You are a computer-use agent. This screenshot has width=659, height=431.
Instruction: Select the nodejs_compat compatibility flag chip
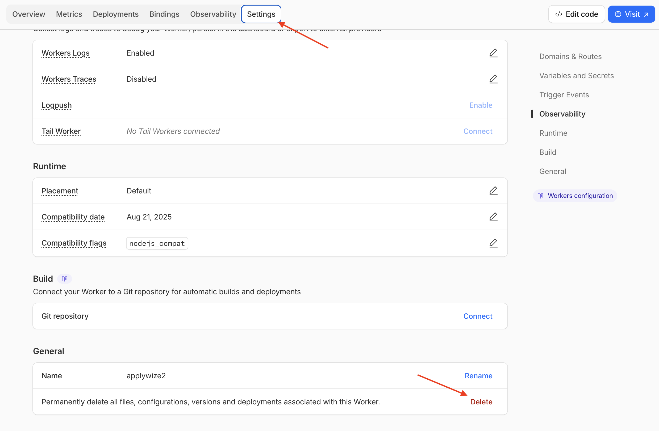click(157, 243)
